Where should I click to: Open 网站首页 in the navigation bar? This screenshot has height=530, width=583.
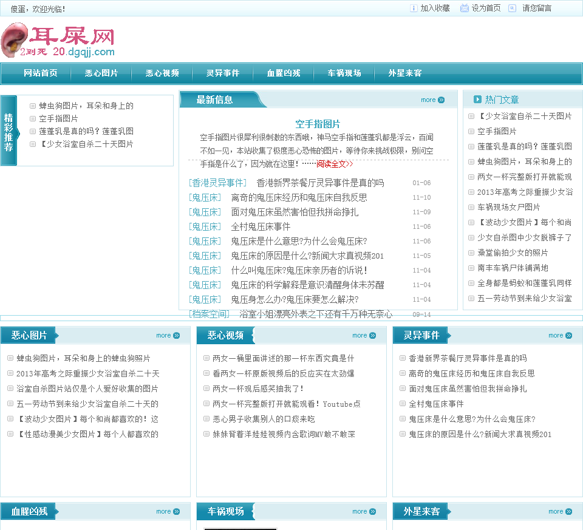(41, 73)
